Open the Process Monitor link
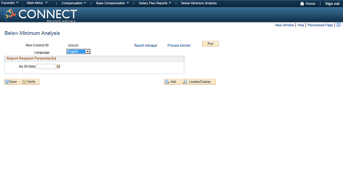This screenshot has width=343, height=193. [179, 45]
